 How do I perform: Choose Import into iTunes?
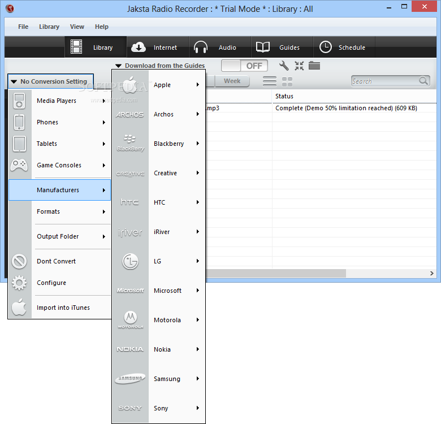59,308
